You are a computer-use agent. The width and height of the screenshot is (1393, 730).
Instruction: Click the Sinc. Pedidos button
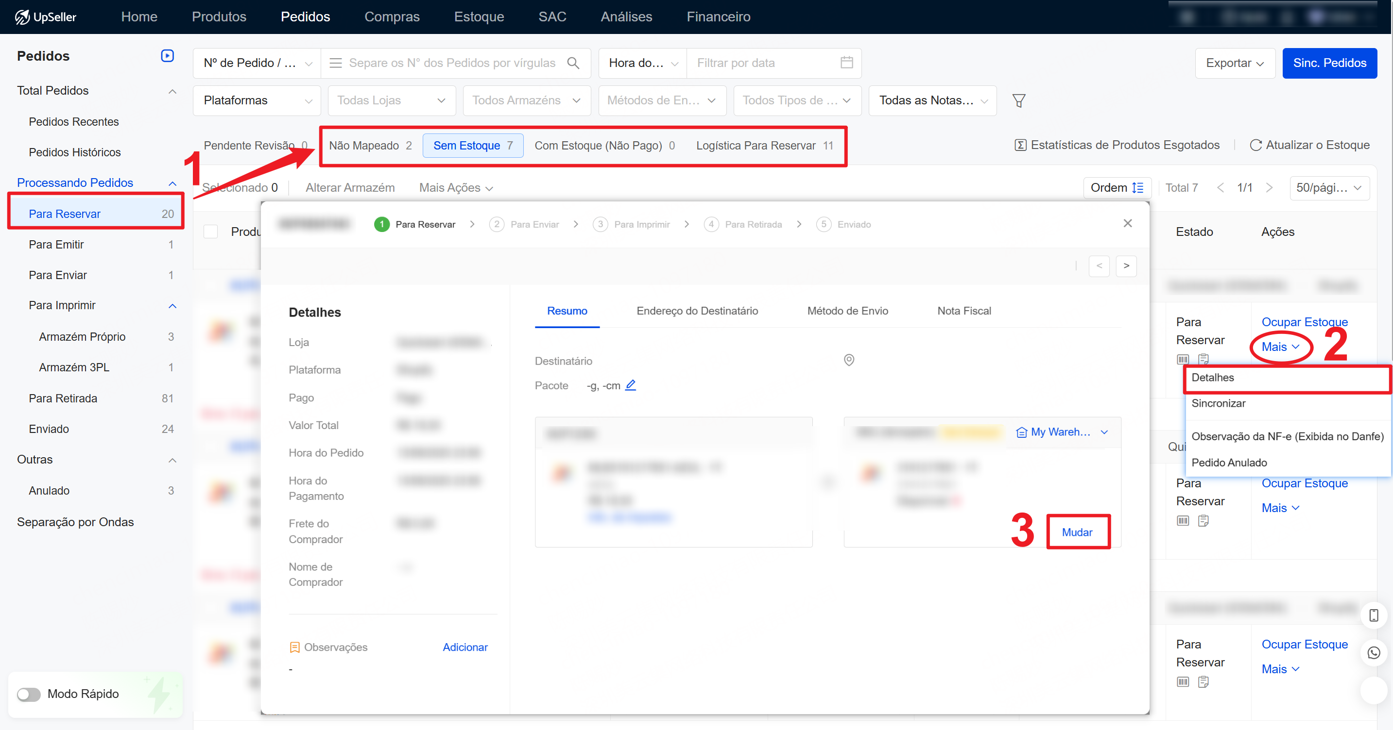1329,63
